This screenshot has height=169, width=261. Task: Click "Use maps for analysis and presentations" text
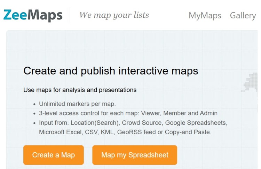[80, 90]
